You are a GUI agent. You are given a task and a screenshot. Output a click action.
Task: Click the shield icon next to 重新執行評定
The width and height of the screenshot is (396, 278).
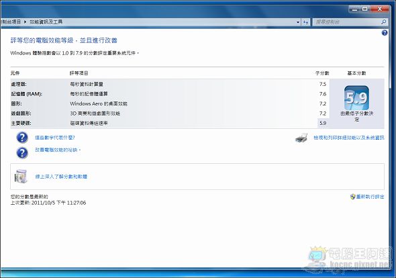pos(353,197)
